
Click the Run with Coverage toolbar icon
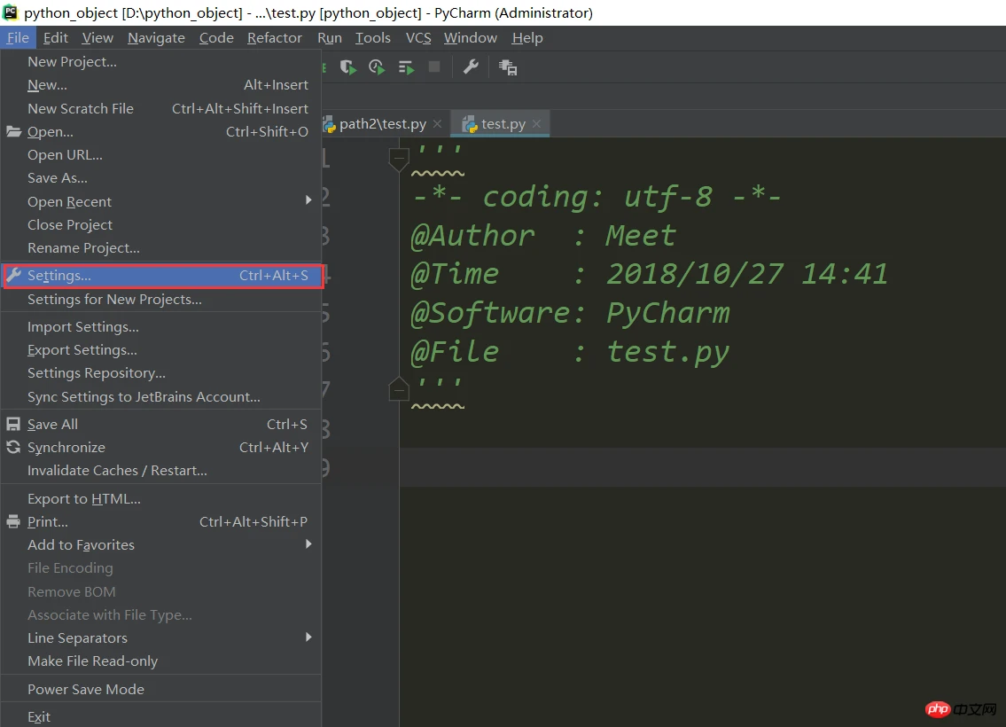(x=348, y=67)
